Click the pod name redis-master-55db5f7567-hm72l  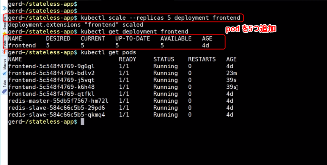[x=58, y=101]
